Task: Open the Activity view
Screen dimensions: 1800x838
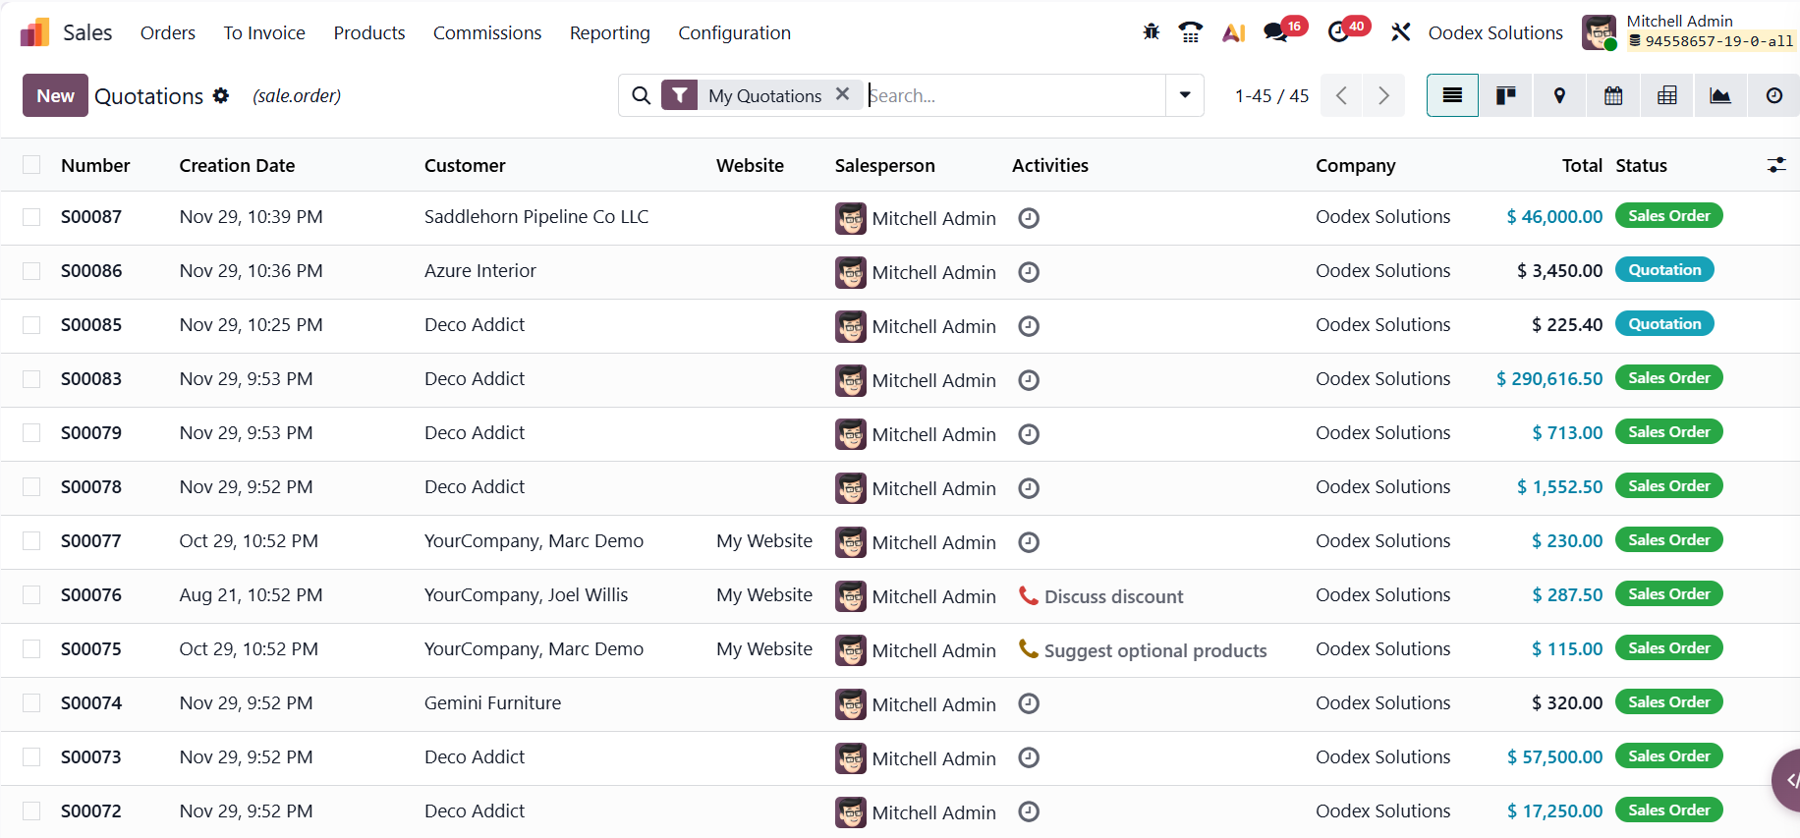Action: (x=1773, y=95)
